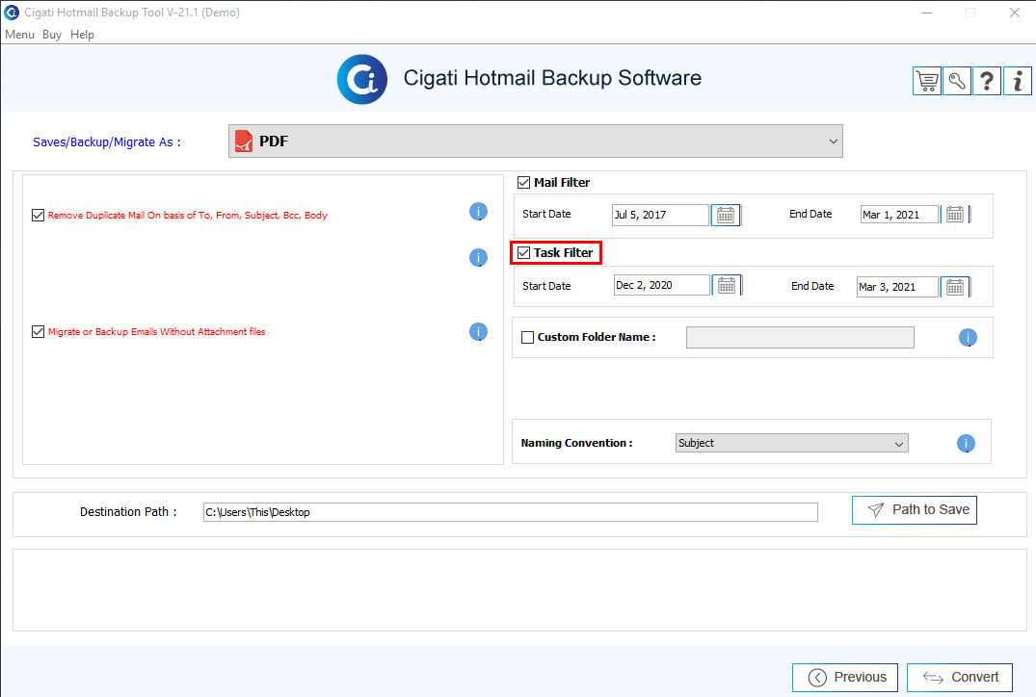
Task: Open the Help menu
Action: pos(83,35)
